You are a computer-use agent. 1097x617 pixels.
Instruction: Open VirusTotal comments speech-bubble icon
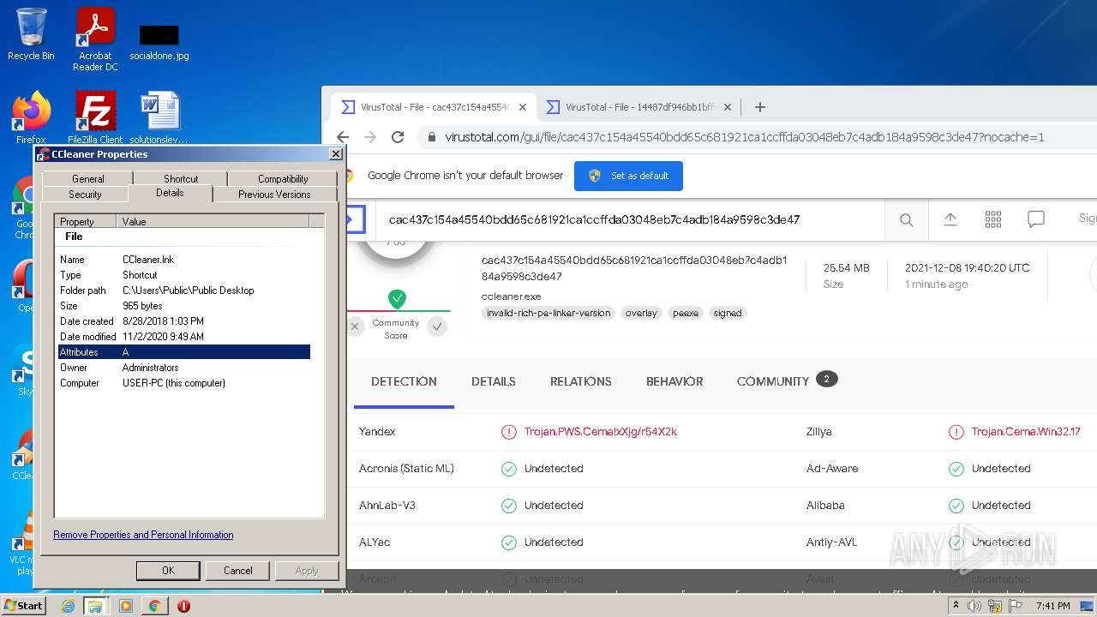(1036, 219)
